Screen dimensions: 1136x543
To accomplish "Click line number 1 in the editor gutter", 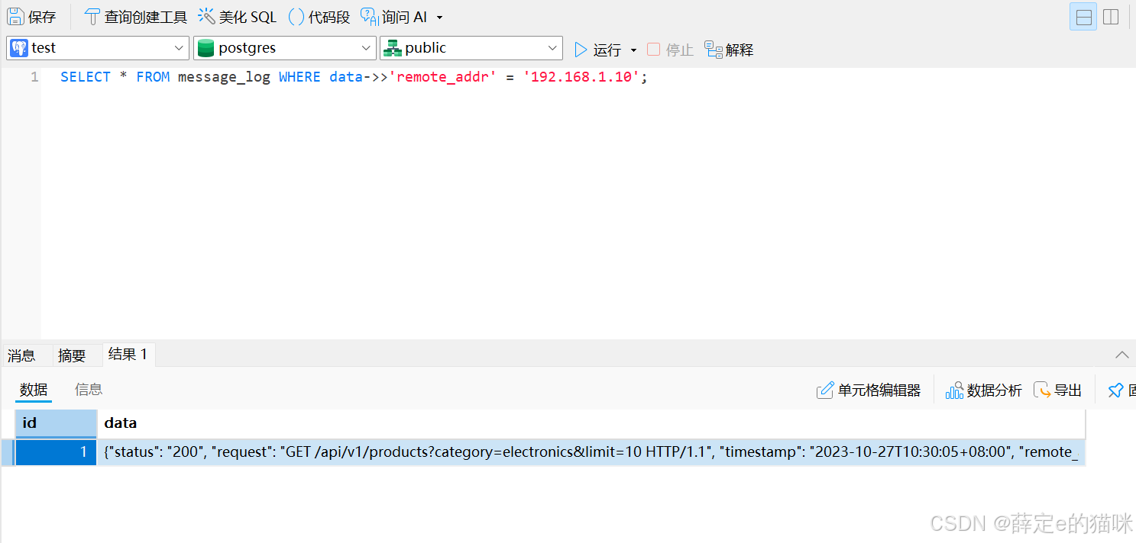I will pyautogui.click(x=34, y=77).
